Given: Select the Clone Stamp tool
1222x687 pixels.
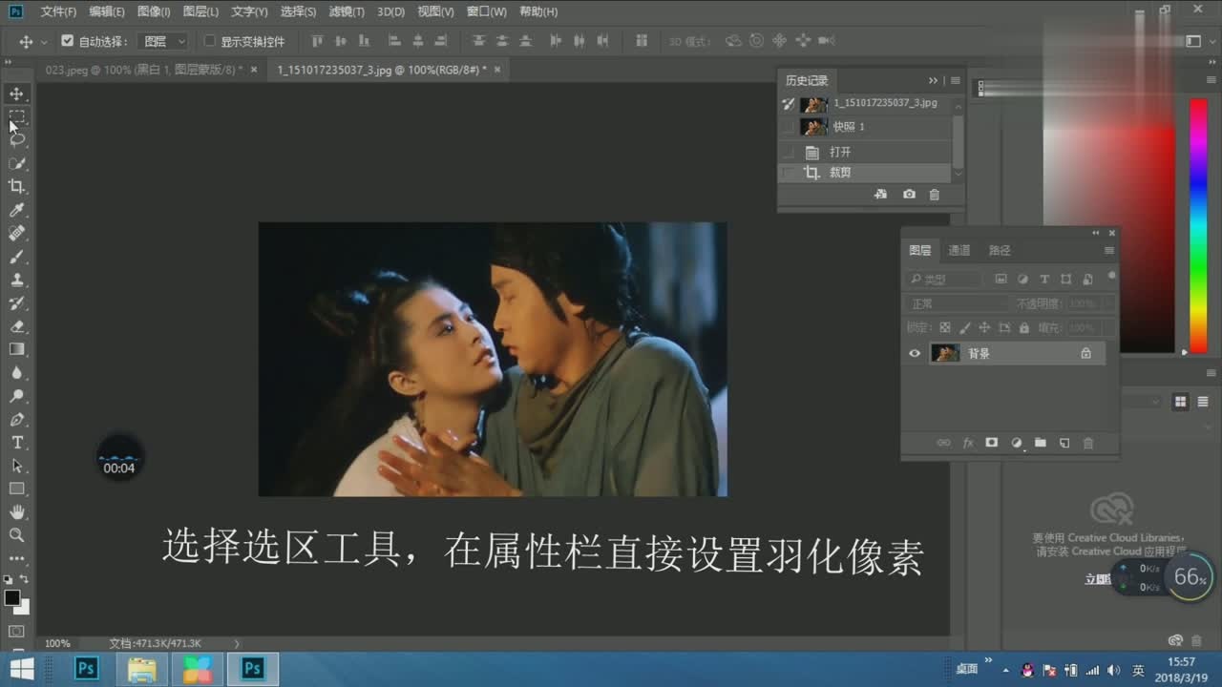Looking at the screenshot, I should click(x=17, y=280).
